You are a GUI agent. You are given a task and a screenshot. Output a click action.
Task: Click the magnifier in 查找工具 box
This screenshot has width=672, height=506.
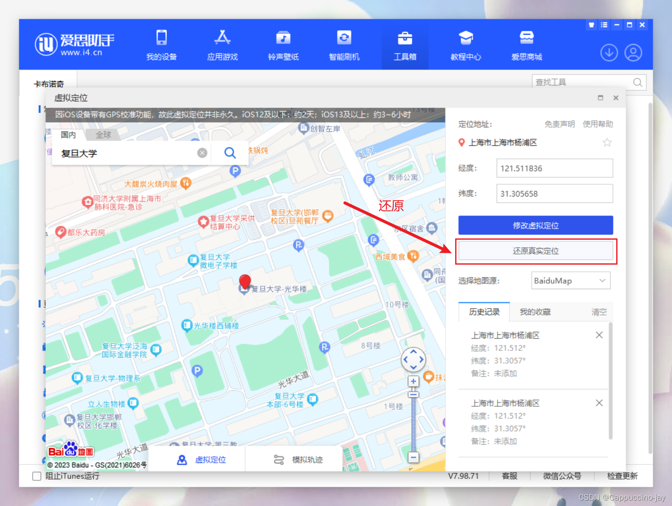(x=637, y=82)
